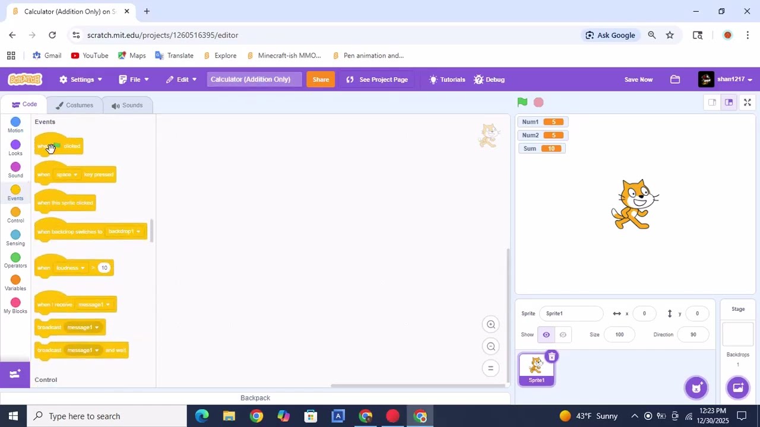This screenshot has width=760, height=427.
Task: Open the Choose a Sprite button
Action: point(696,388)
